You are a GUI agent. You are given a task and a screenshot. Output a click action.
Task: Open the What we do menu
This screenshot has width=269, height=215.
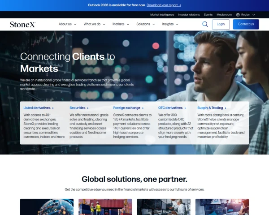coord(92,24)
